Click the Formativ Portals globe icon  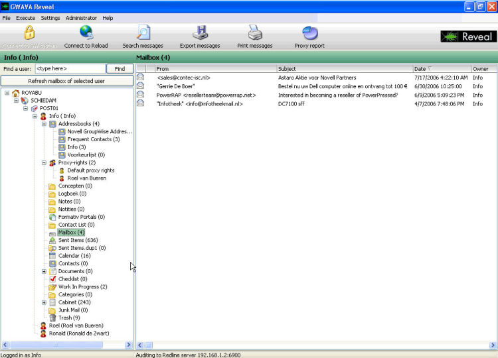[x=52, y=217]
